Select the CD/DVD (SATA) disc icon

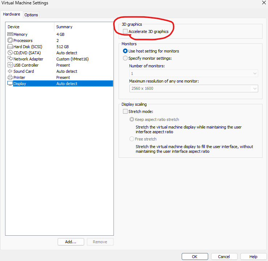(x=10, y=53)
